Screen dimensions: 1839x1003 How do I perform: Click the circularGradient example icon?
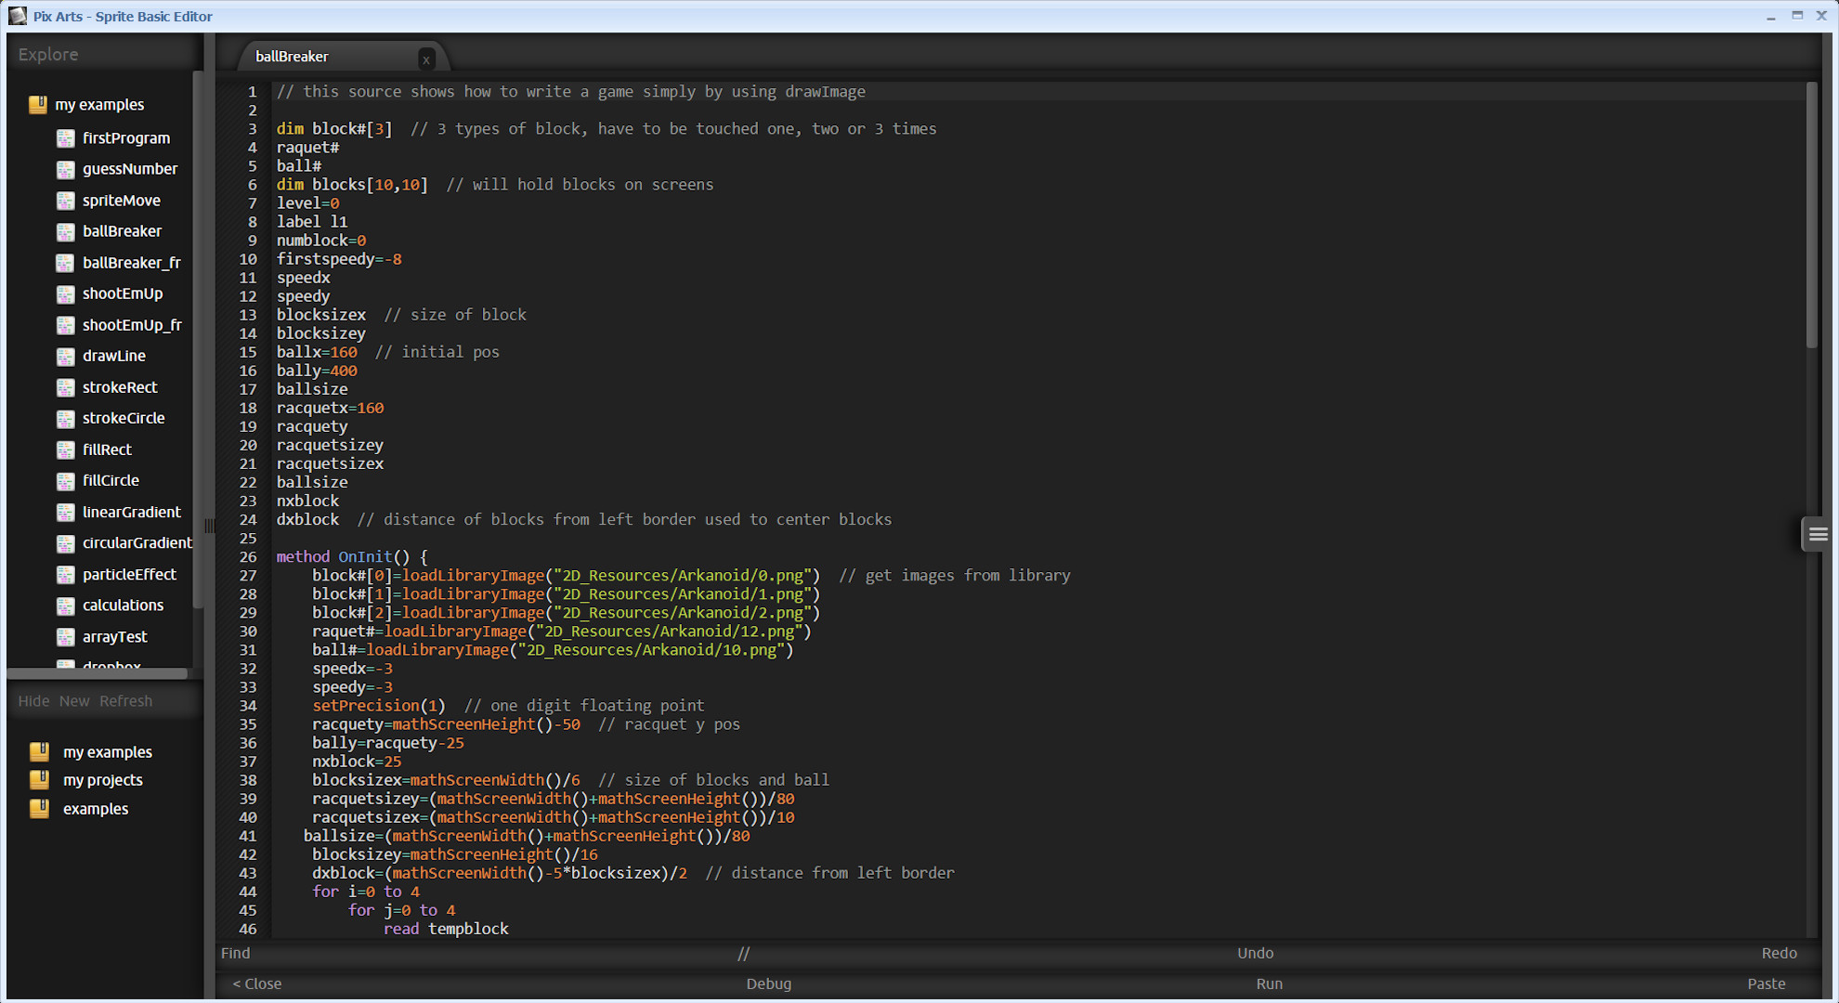65,542
